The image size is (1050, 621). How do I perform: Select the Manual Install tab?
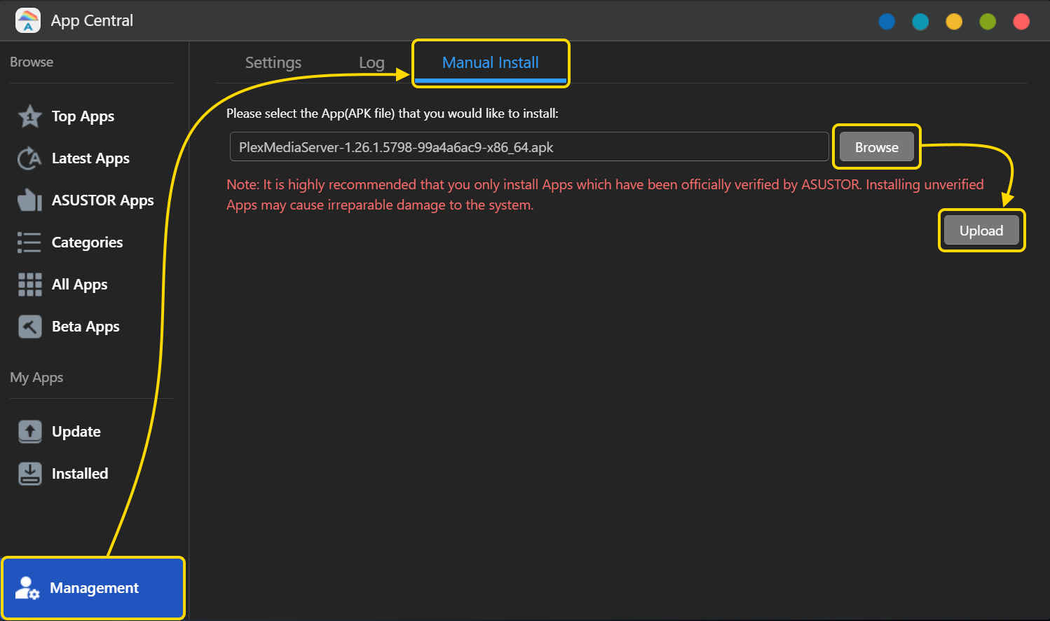pos(491,62)
